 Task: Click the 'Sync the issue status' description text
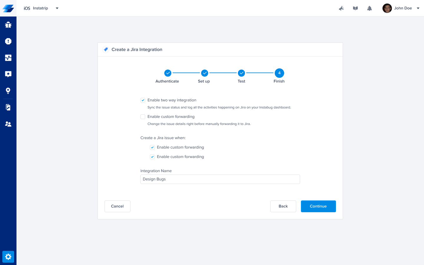[x=219, y=108]
